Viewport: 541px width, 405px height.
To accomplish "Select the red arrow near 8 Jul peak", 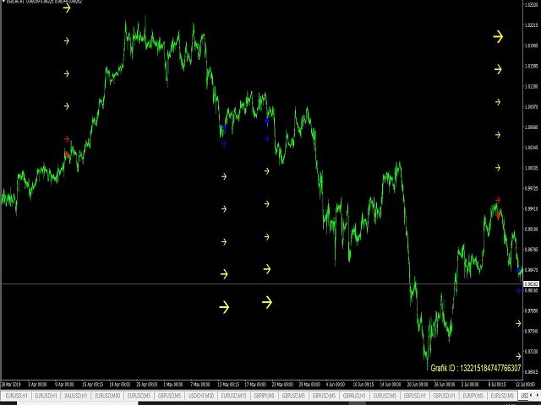I will point(498,200).
